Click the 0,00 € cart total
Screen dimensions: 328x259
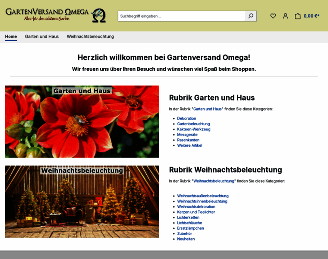pyautogui.click(x=311, y=16)
